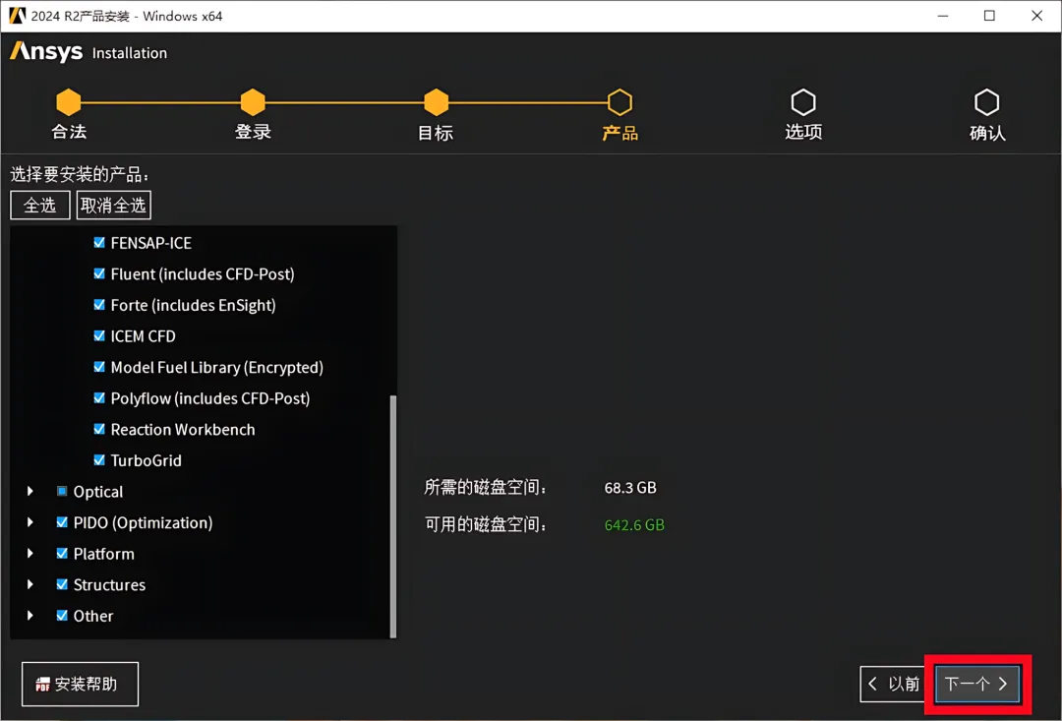Click the 68.3 GB required space value
The width and height of the screenshot is (1062, 721).
630,488
